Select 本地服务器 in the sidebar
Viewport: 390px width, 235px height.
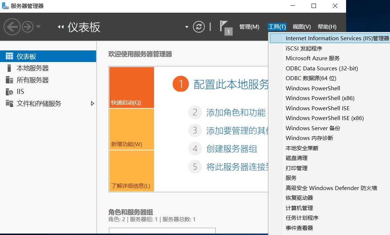click(48, 68)
